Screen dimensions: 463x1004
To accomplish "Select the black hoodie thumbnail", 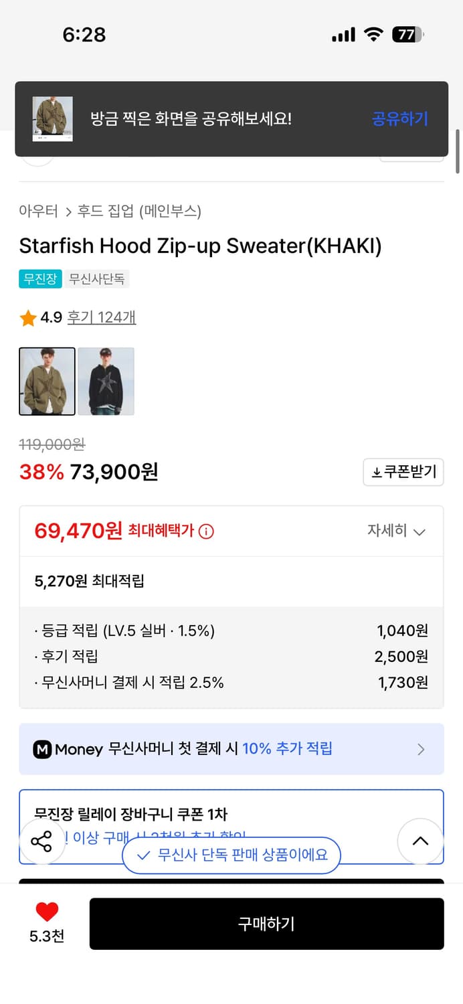I will pyautogui.click(x=106, y=382).
